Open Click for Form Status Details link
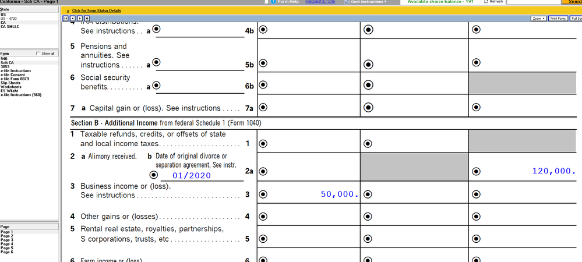 pos(96,10)
